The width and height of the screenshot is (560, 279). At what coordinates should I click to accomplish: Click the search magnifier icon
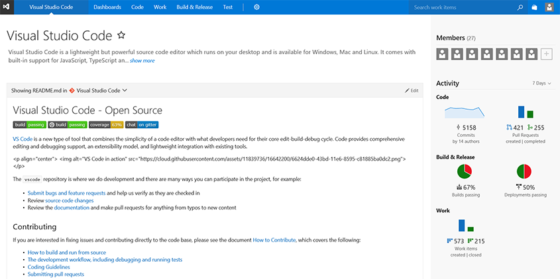point(520,7)
